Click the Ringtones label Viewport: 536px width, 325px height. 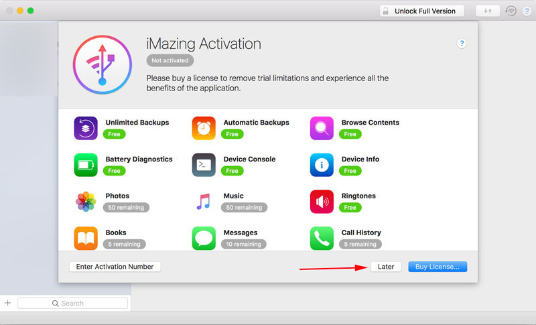pyautogui.click(x=358, y=196)
